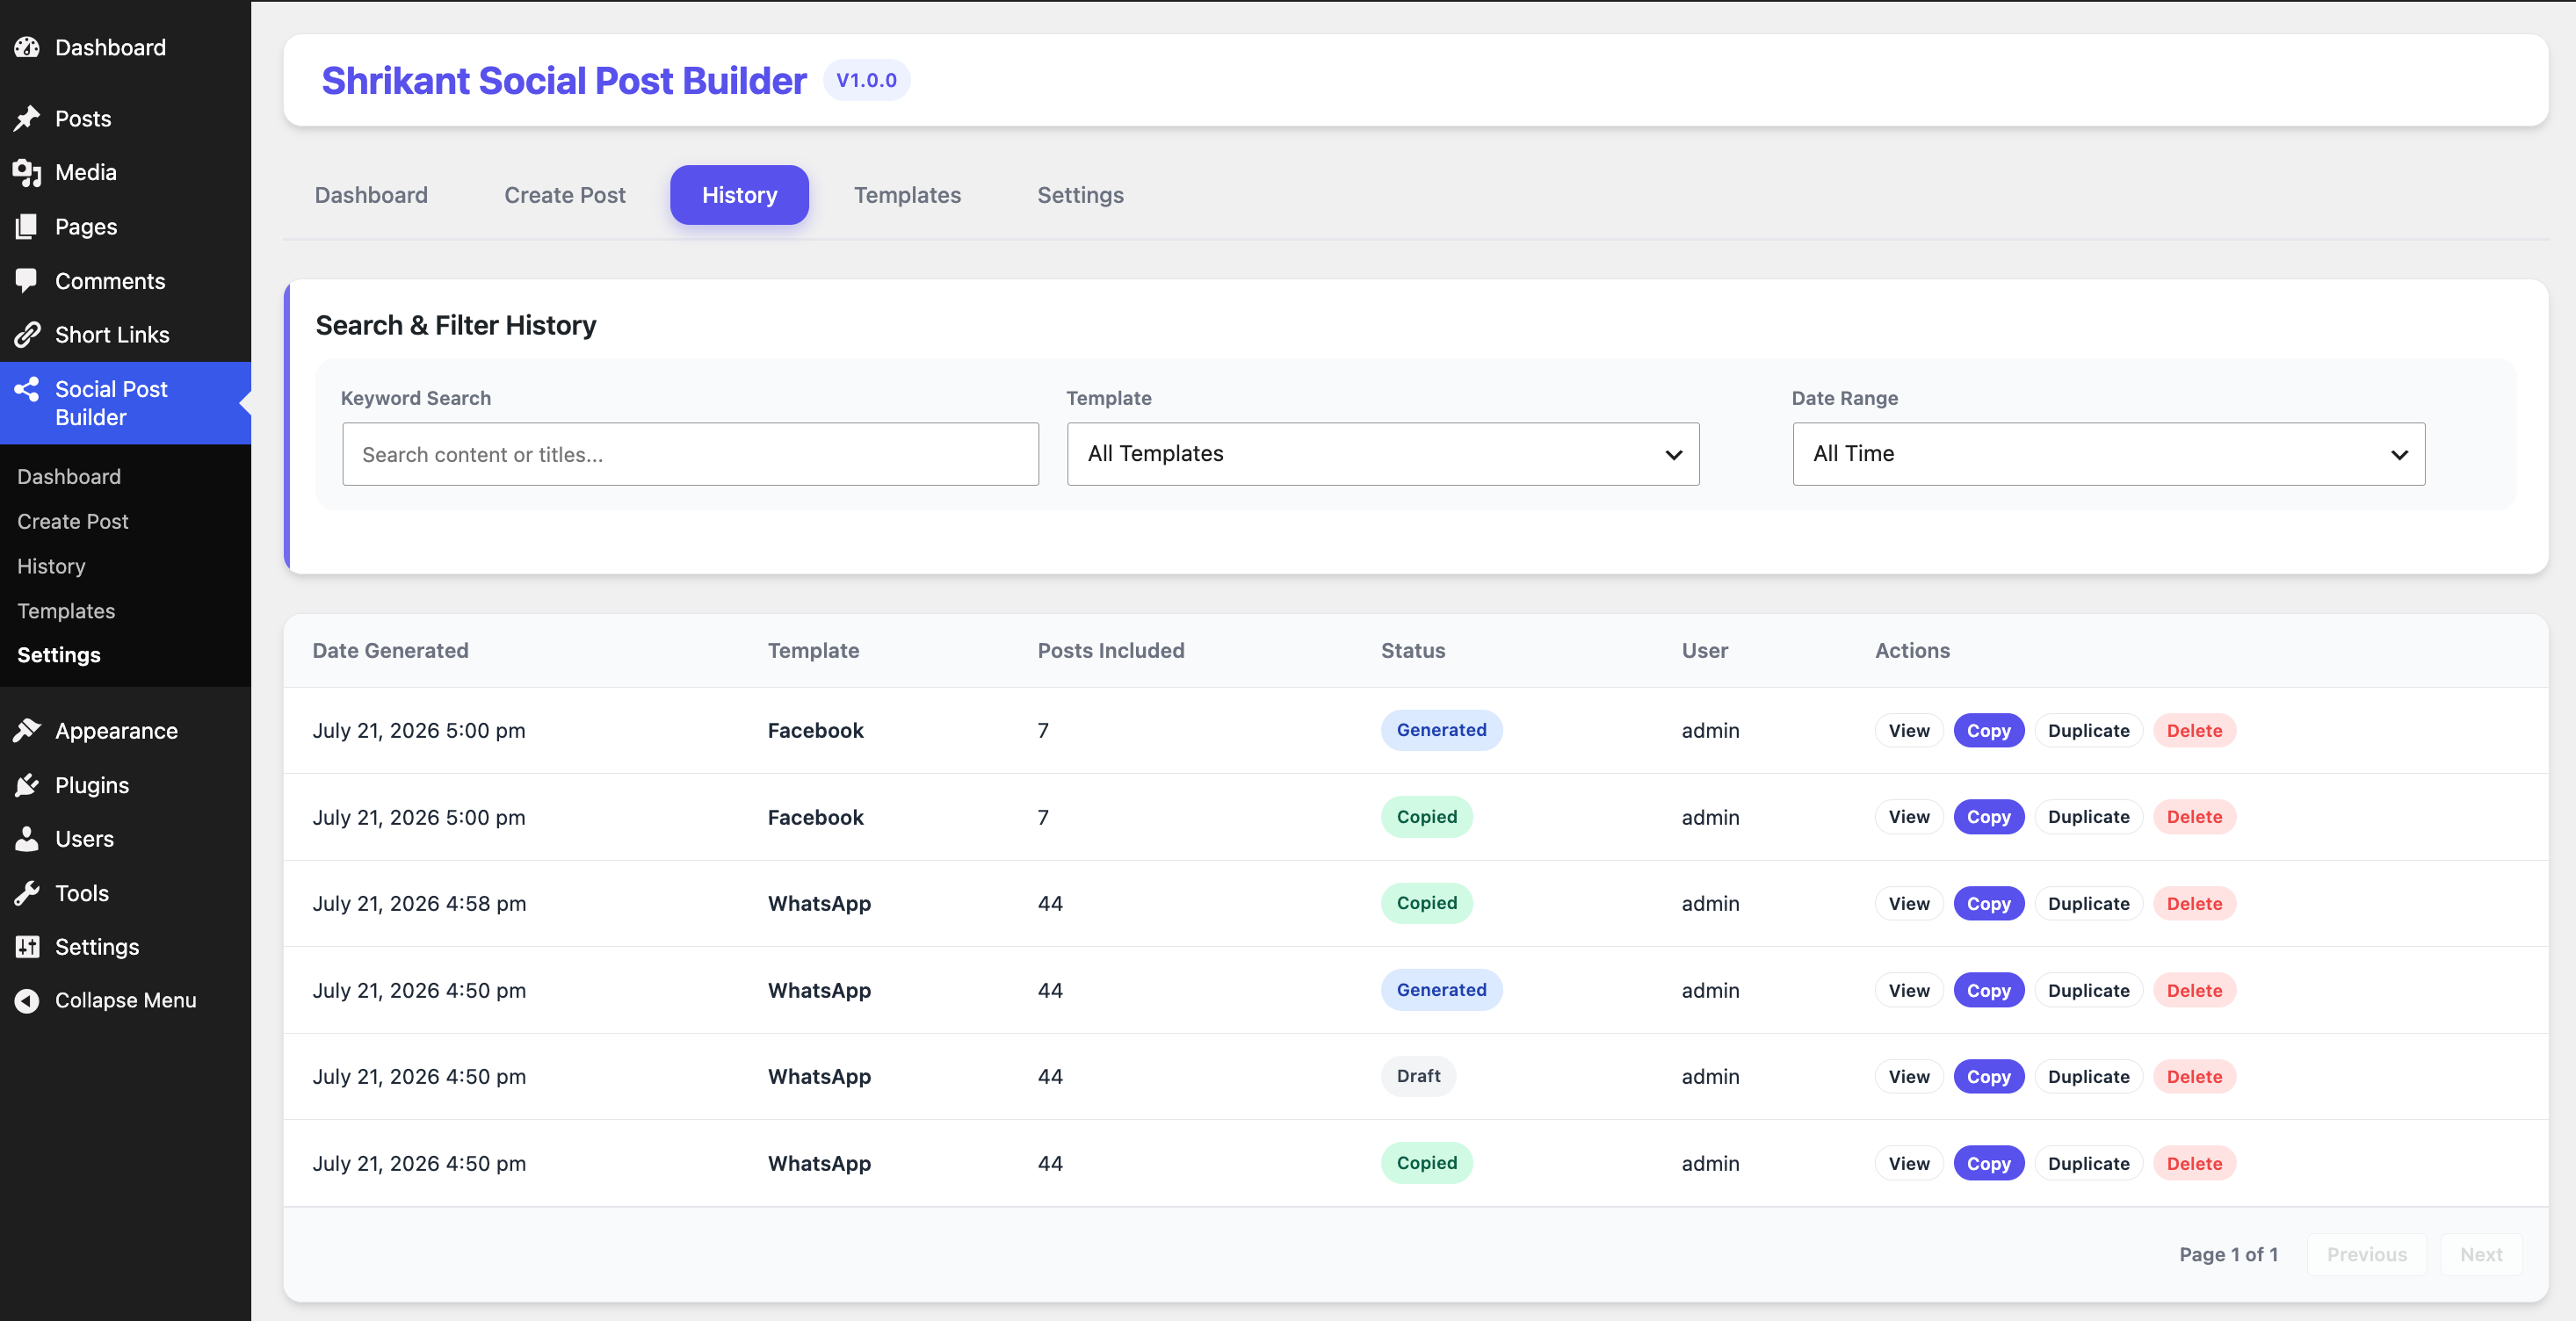
Task: Open the Plugins menu item label
Action: click(x=92, y=785)
